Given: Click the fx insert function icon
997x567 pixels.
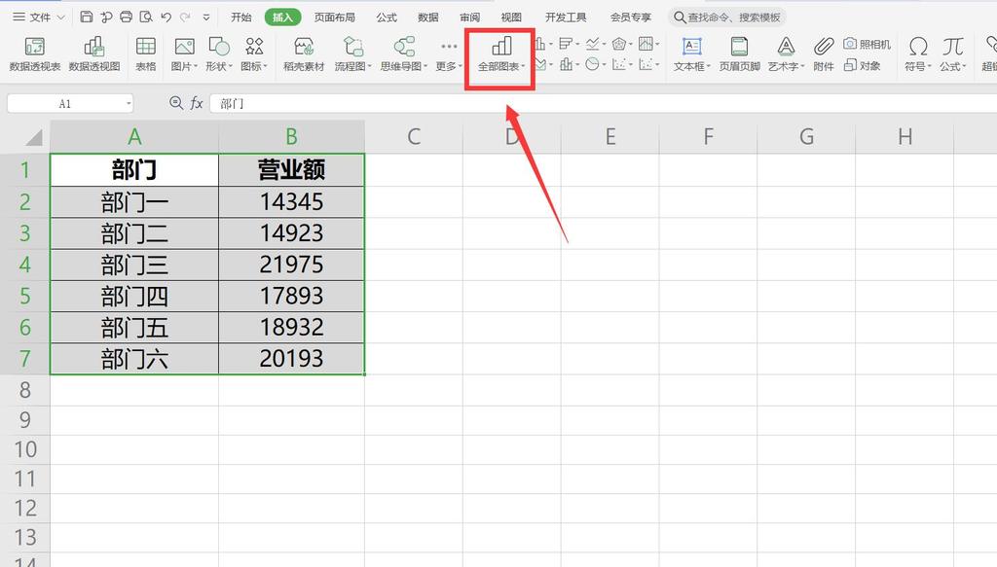Looking at the screenshot, I should coord(197,103).
